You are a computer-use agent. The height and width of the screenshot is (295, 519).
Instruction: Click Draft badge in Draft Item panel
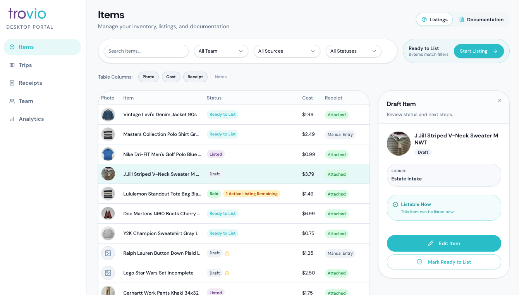pyautogui.click(x=423, y=153)
